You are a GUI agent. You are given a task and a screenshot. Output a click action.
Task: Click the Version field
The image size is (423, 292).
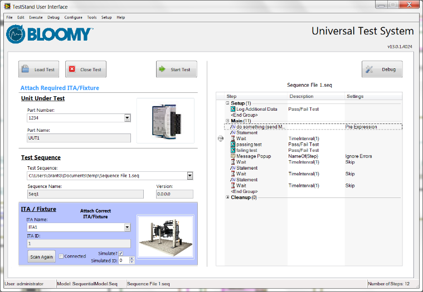point(174,194)
